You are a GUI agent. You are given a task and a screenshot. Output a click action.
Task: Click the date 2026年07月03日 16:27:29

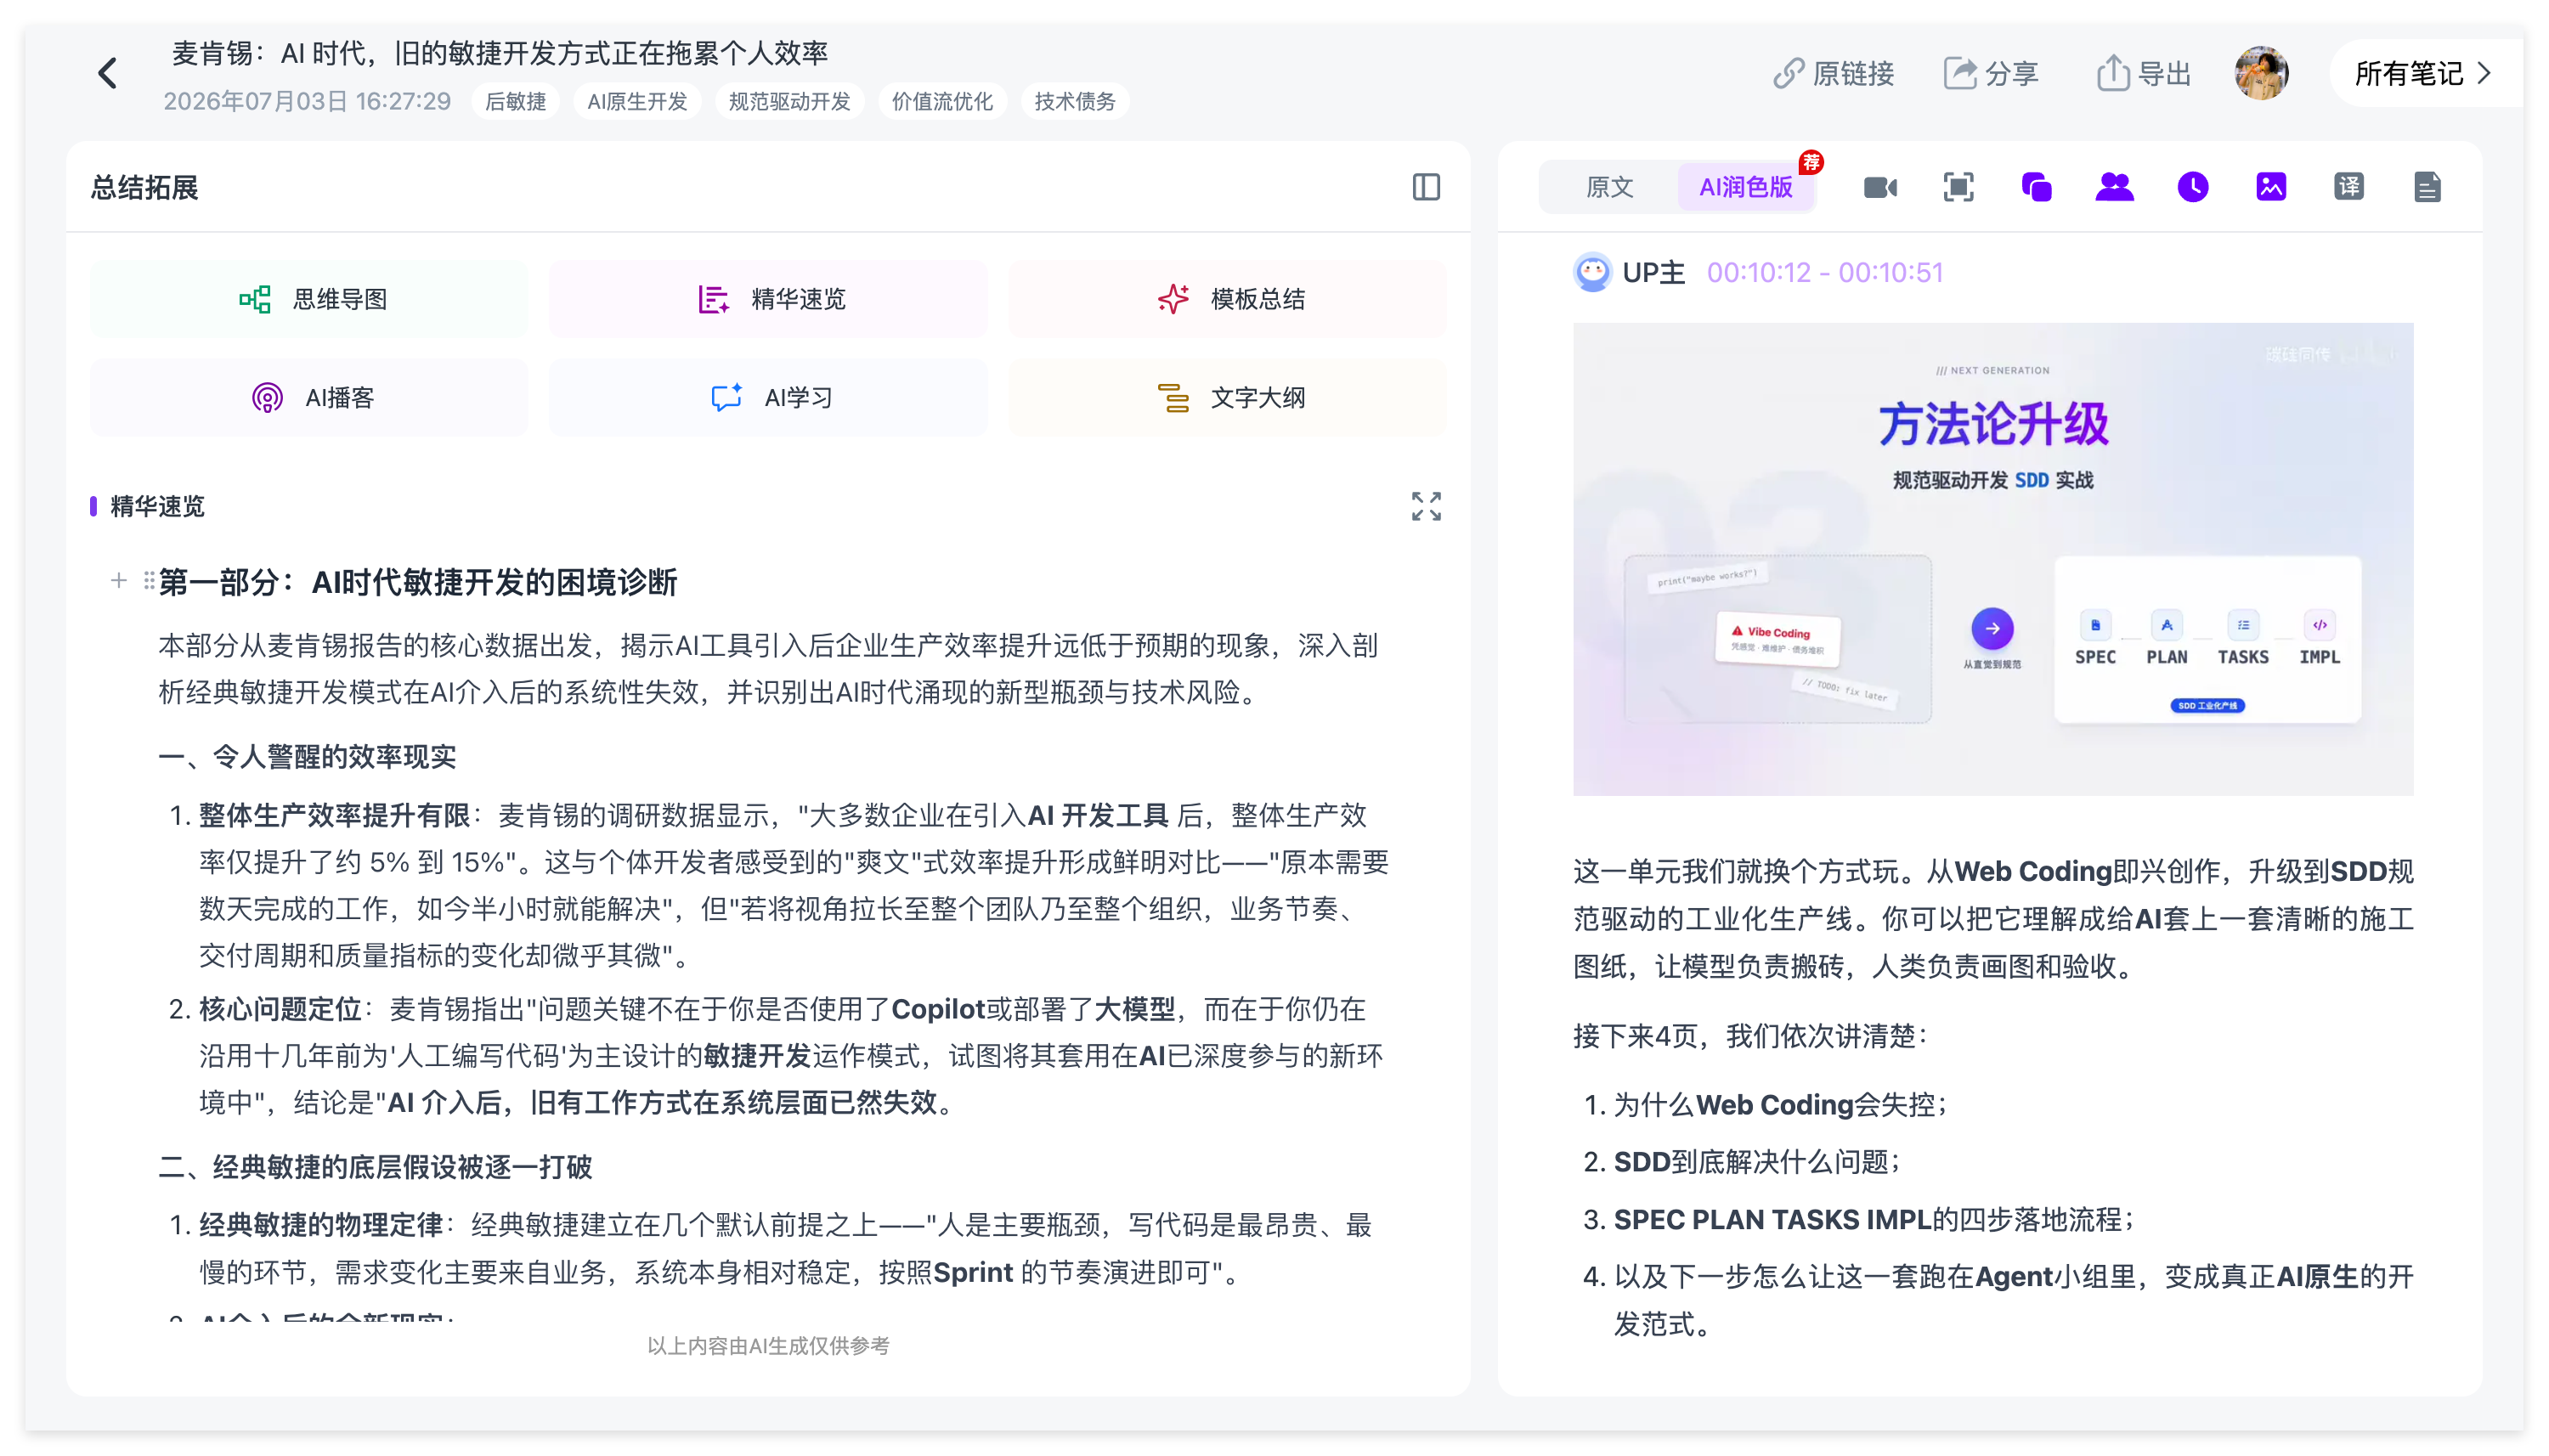[x=307, y=101]
